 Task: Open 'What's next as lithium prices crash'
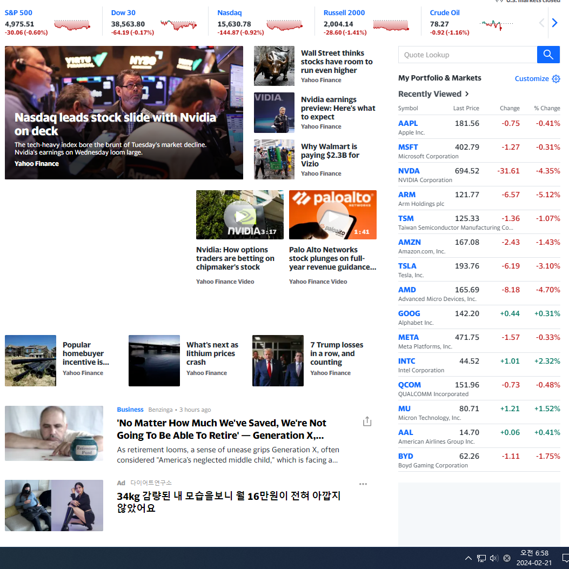tap(212, 353)
